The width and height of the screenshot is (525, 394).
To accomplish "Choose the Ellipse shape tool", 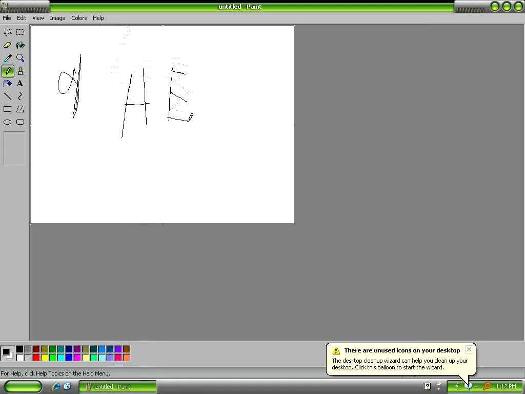I will (x=7, y=122).
